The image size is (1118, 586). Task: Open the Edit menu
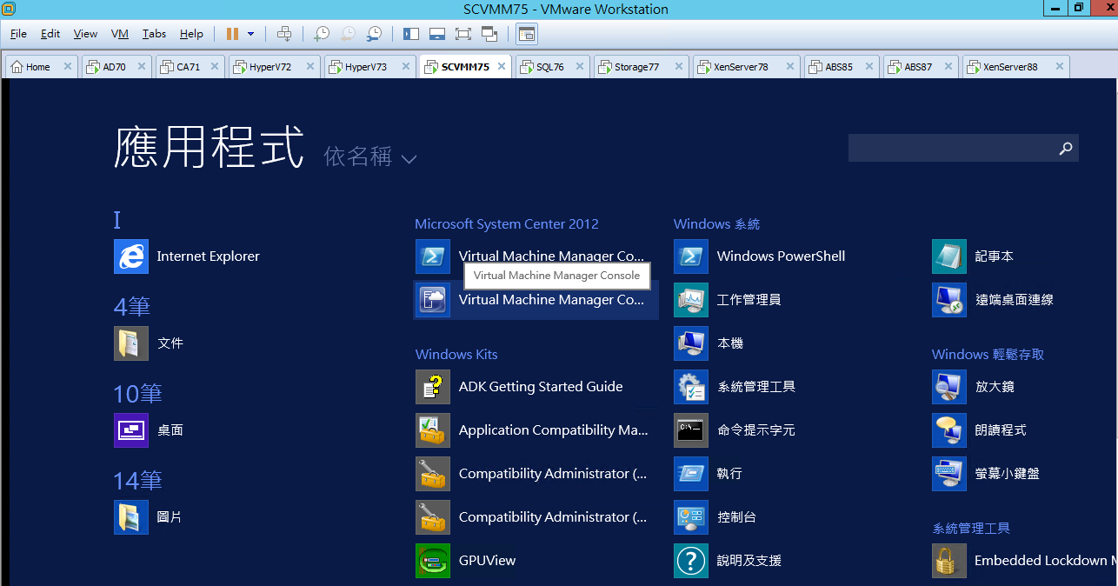click(x=50, y=34)
